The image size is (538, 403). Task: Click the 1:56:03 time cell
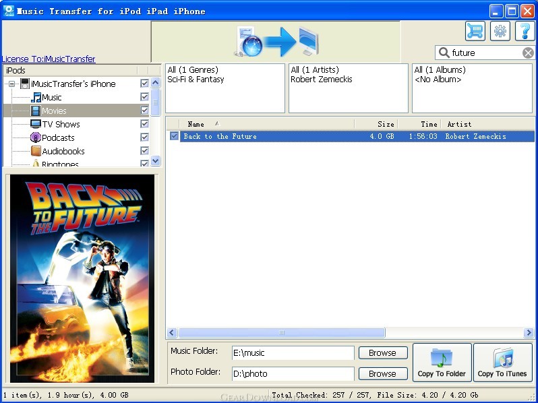pyautogui.click(x=423, y=136)
